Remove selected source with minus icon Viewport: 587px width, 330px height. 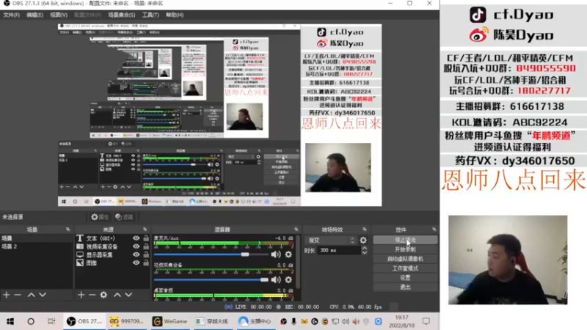[92, 295]
